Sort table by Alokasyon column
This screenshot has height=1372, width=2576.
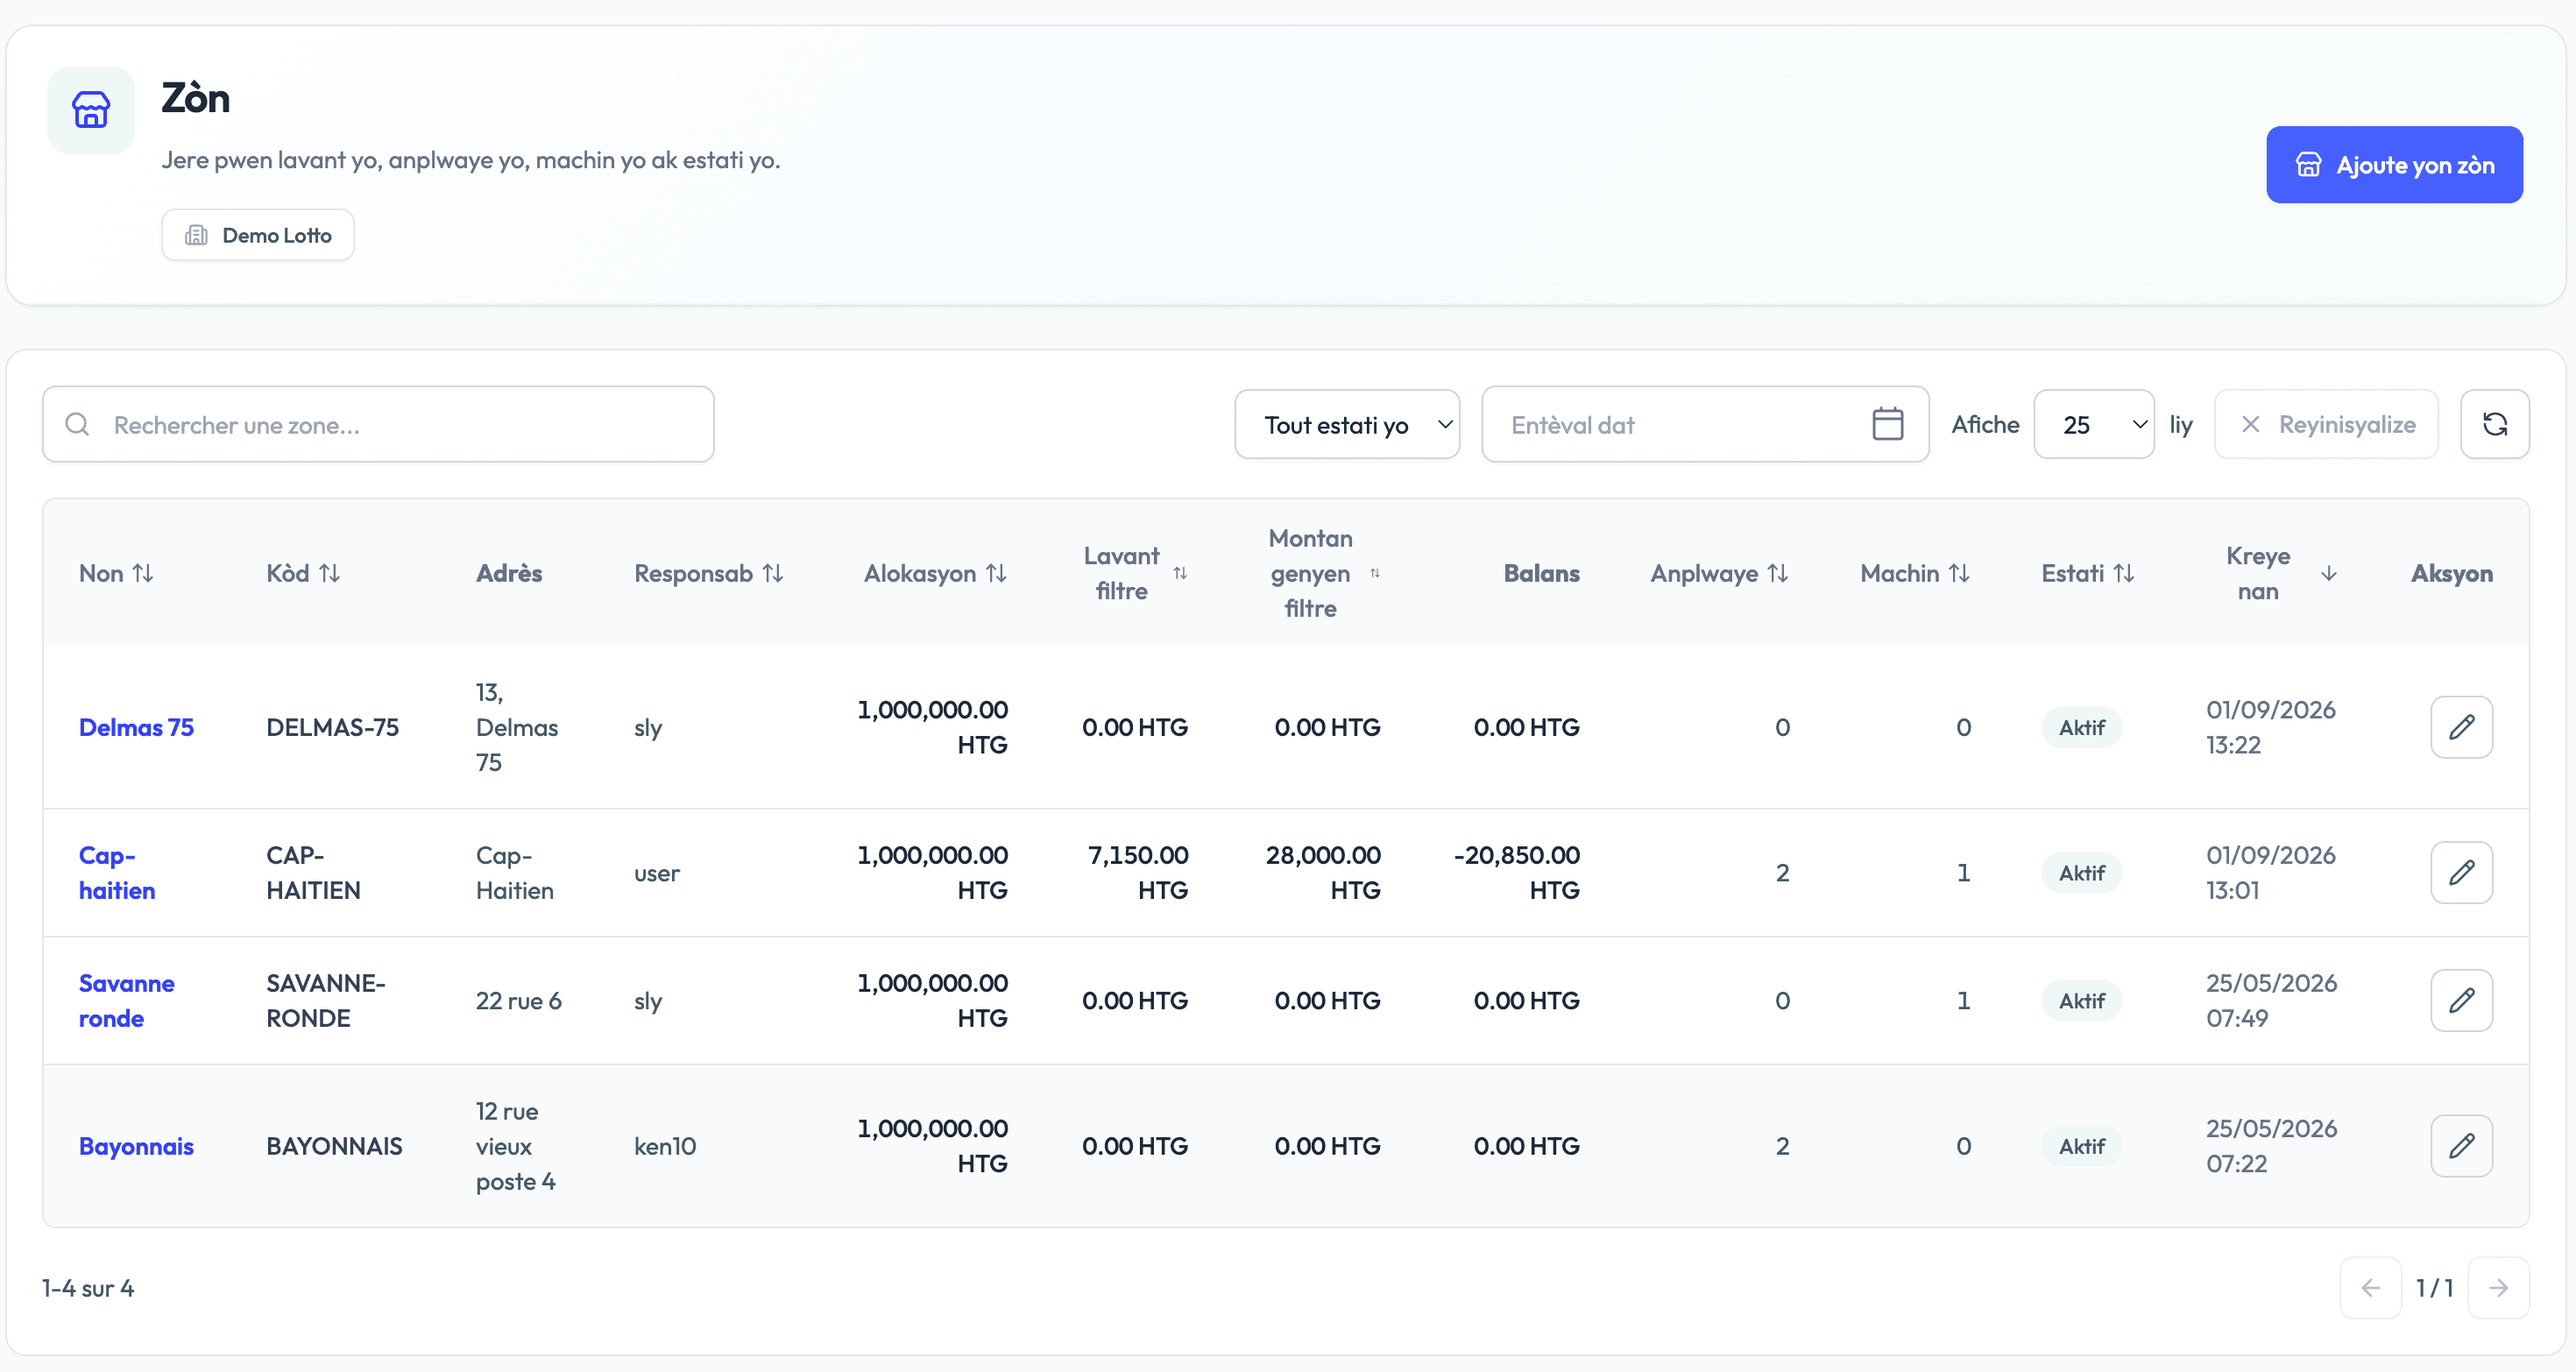(x=936, y=573)
